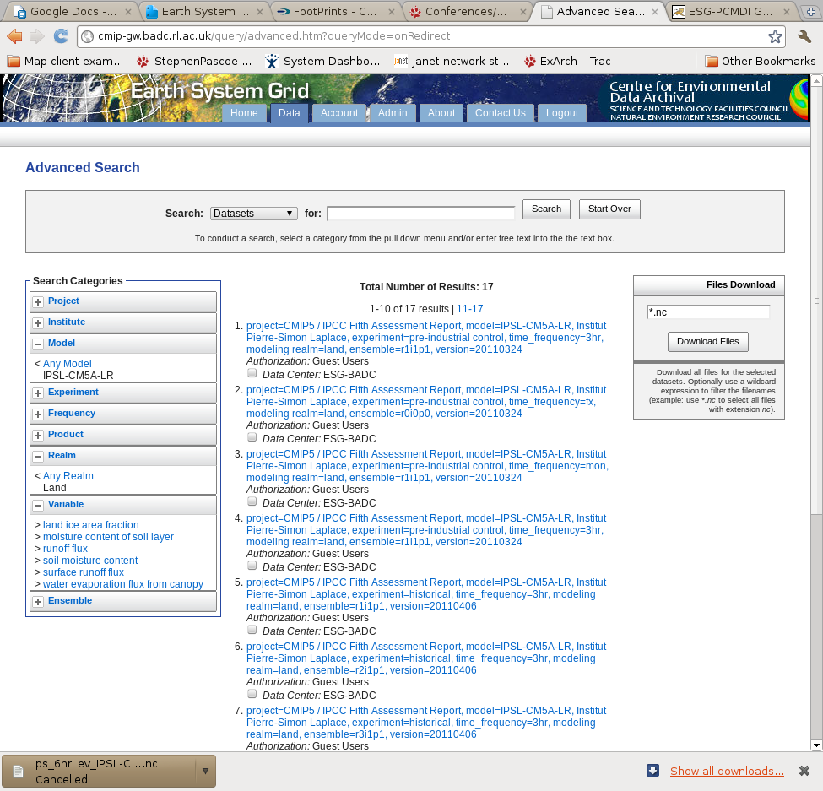
Task: Click the 'soil moisture content' variable link
Action: pos(90,561)
